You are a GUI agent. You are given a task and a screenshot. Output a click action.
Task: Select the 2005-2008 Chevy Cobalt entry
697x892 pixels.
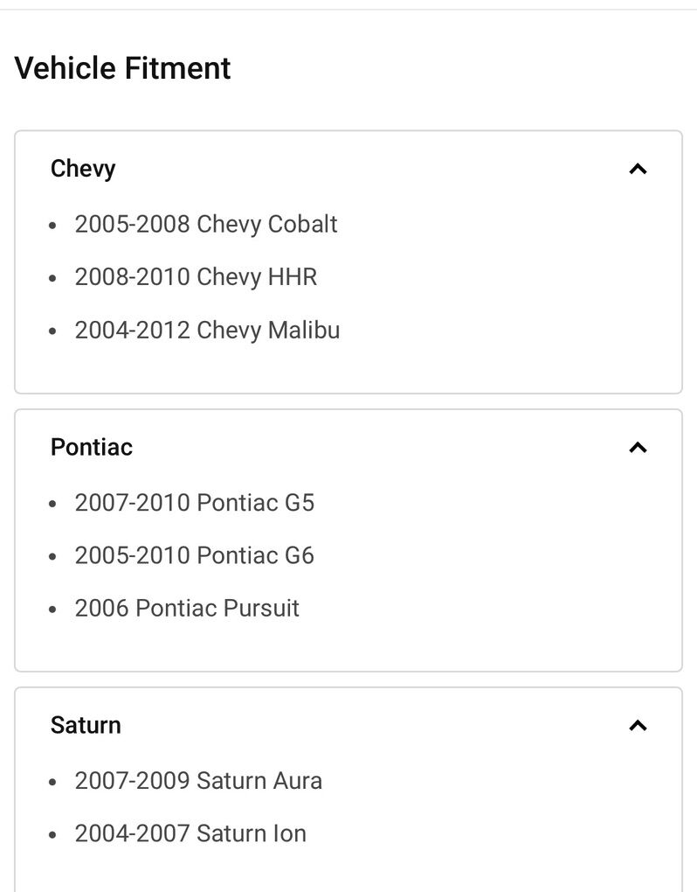pyautogui.click(x=206, y=224)
